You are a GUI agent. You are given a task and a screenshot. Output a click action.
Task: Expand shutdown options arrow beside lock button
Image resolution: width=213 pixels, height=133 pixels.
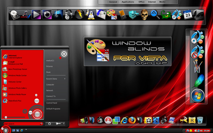[x=64, y=124]
